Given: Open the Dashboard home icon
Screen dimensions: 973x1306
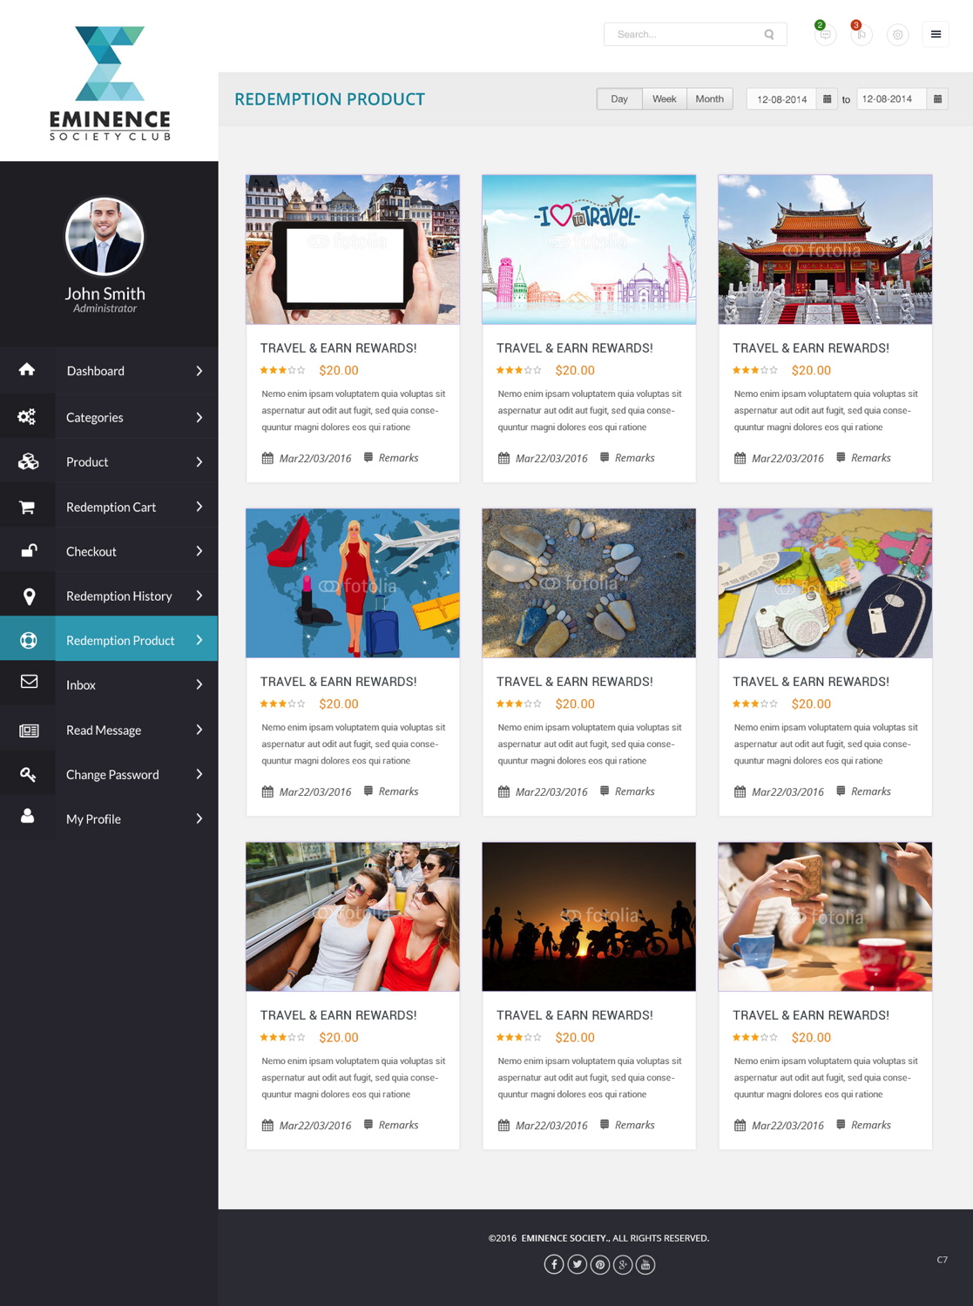Looking at the screenshot, I should pyautogui.click(x=27, y=370).
